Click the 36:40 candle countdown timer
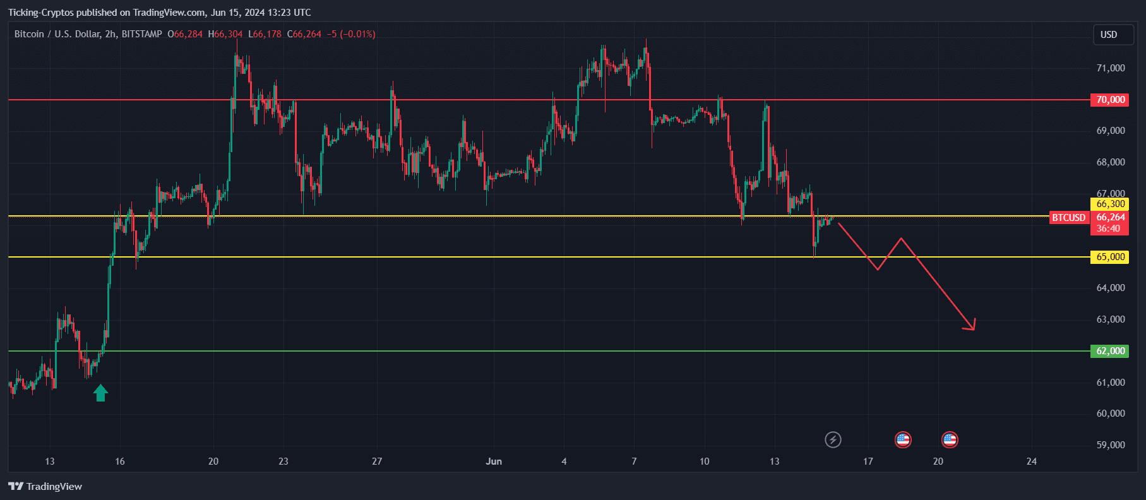This screenshot has width=1146, height=500. click(1108, 229)
